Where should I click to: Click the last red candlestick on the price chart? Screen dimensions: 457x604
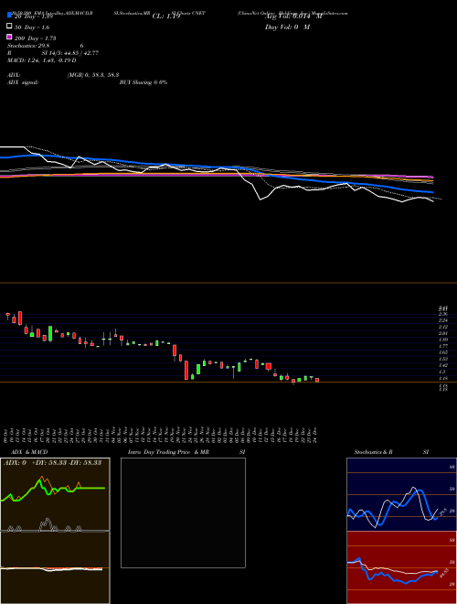pyautogui.click(x=317, y=380)
